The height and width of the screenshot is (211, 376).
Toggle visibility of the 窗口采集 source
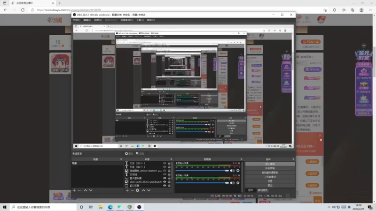point(164,185)
